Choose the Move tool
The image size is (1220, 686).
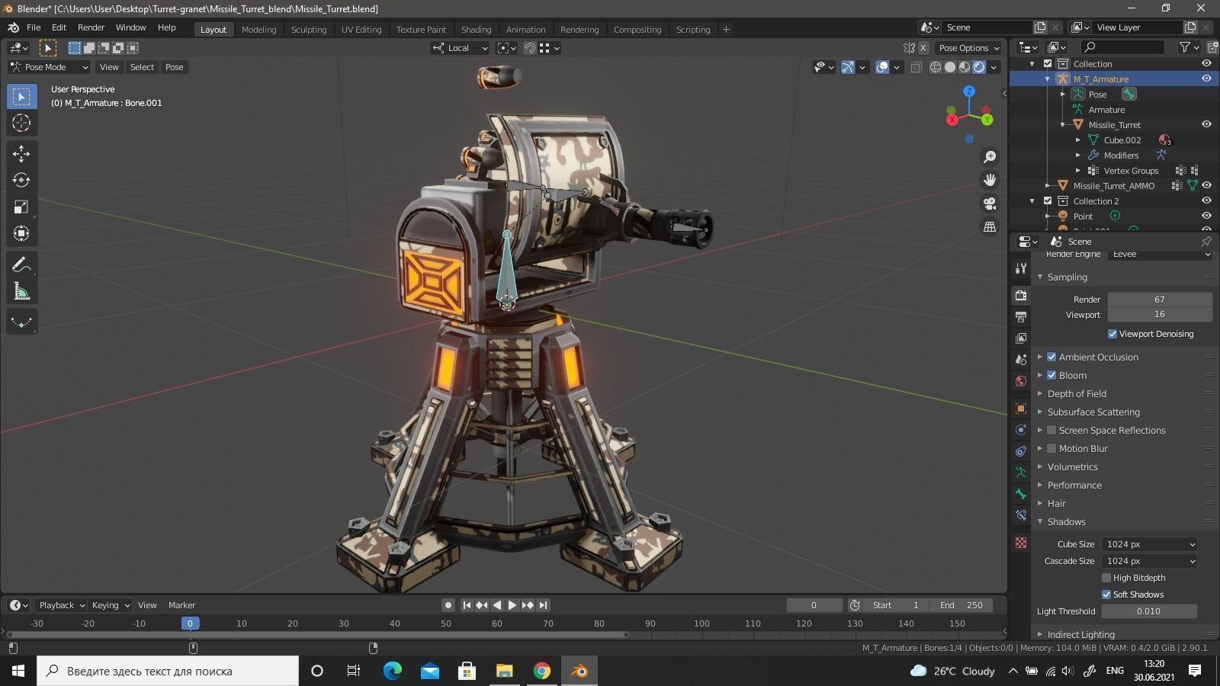tap(21, 153)
